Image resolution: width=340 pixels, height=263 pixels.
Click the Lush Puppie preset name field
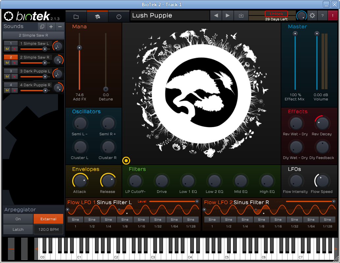click(x=170, y=15)
